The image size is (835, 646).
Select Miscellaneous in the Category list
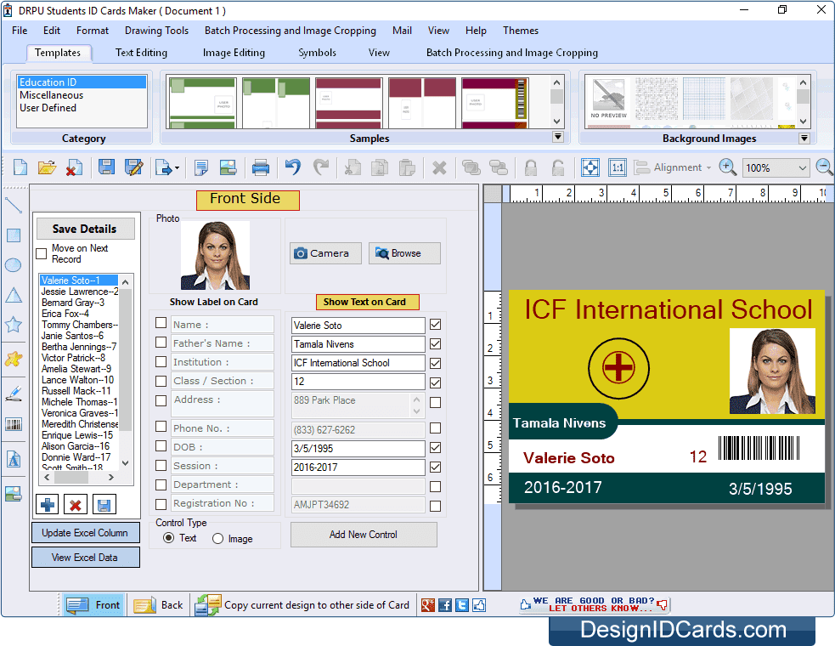pos(52,95)
